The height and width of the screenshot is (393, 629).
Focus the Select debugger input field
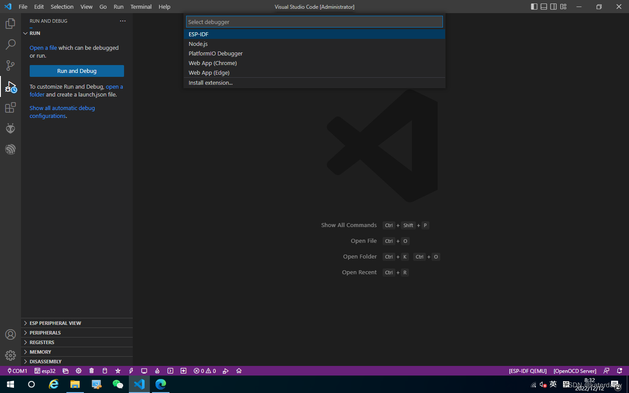click(314, 22)
